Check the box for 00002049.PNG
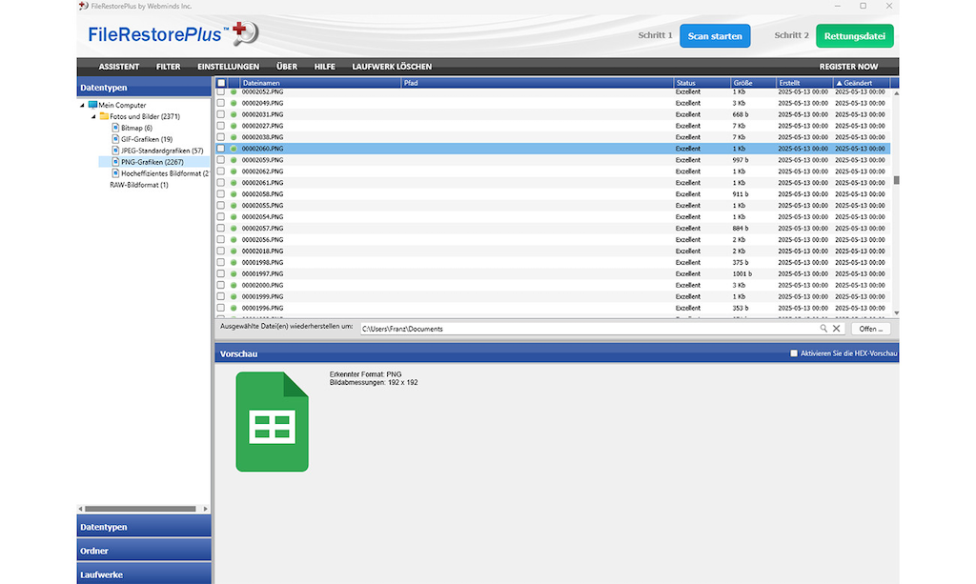 pyautogui.click(x=221, y=103)
